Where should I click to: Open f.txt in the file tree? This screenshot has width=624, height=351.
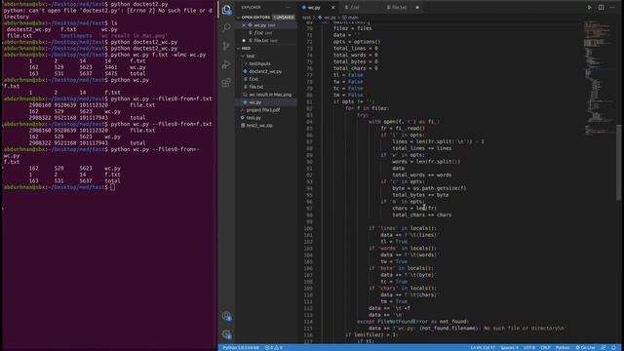point(253,79)
